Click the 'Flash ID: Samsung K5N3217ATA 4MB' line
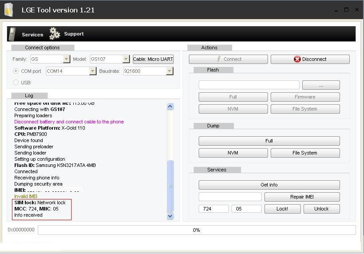The height and width of the screenshot is (254, 364). tap(55, 165)
